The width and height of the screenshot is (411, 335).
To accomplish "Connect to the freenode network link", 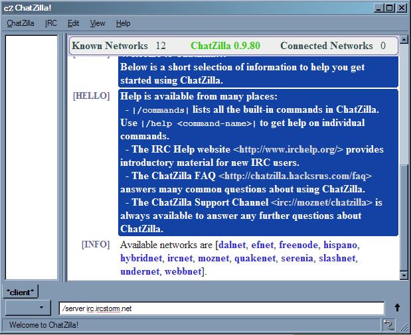I will tap(298, 245).
